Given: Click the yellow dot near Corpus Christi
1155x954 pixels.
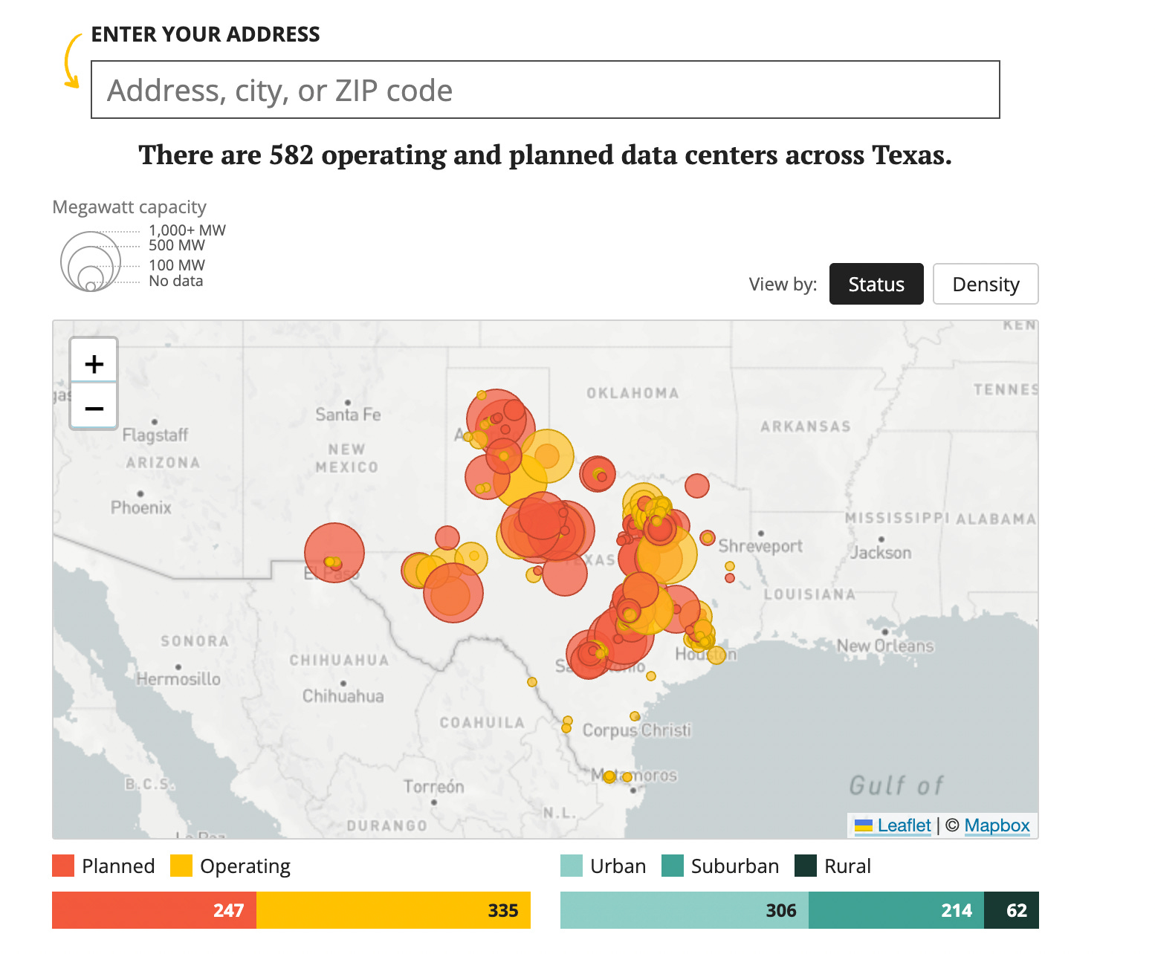Looking at the screenshot, I should 635,716.
